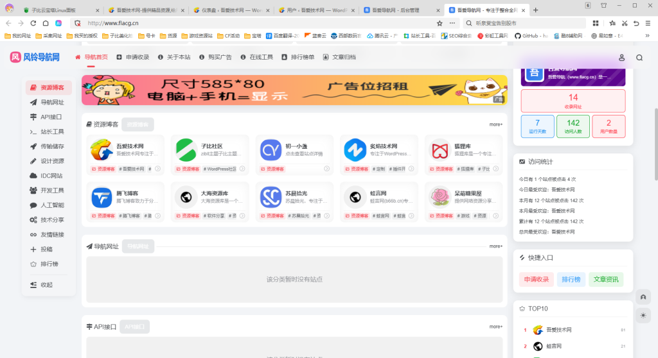This screenshot has width=658, height=358.
Task: Open 腾飞博客 site card icon
Action: click(x=102, y=198)
